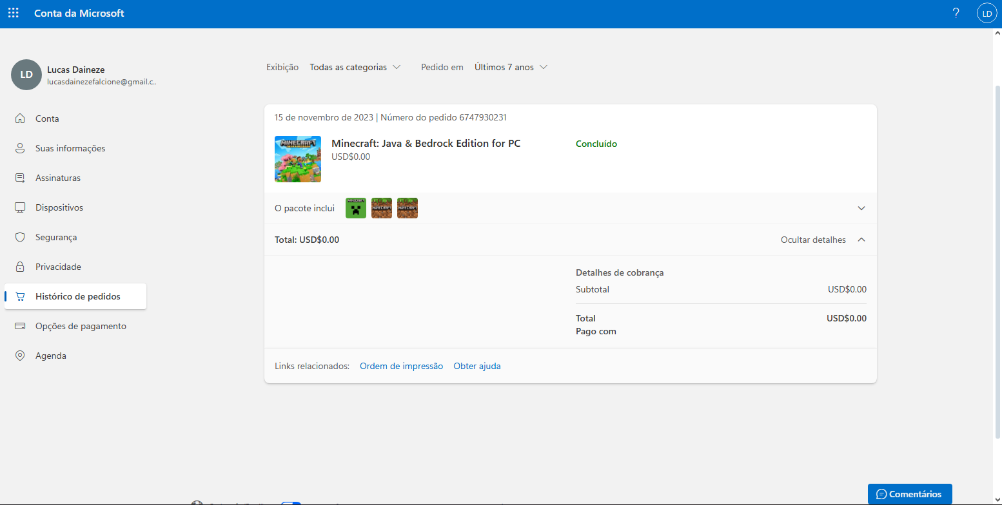Click the LD profile avatar beside Lucas Daineze
Image resolution: width=1002 pixels, height=505 pixels.
click(26, 75)
